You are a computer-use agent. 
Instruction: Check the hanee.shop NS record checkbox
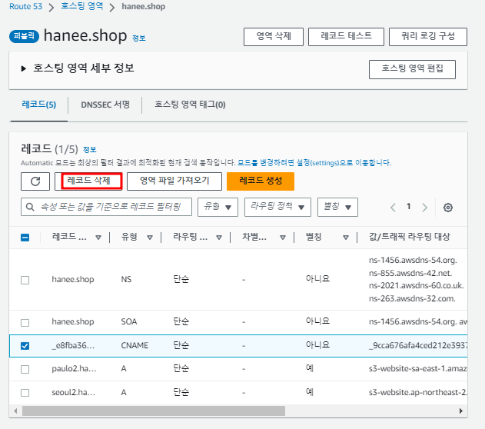(x=25, y=280)
